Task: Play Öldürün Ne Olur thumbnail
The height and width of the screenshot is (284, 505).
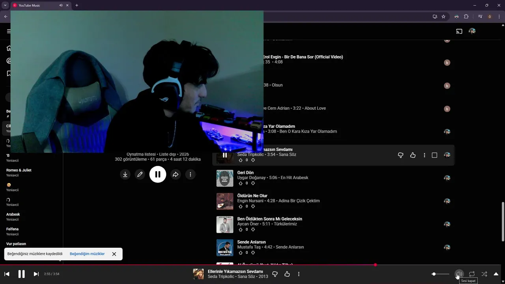Action: tap(225, 202)
